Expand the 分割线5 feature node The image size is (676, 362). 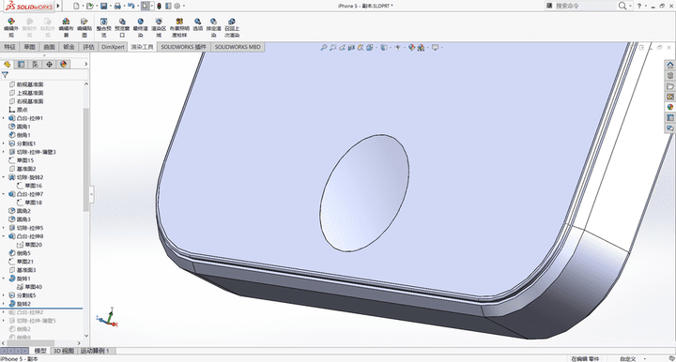[x=4, y=295]
